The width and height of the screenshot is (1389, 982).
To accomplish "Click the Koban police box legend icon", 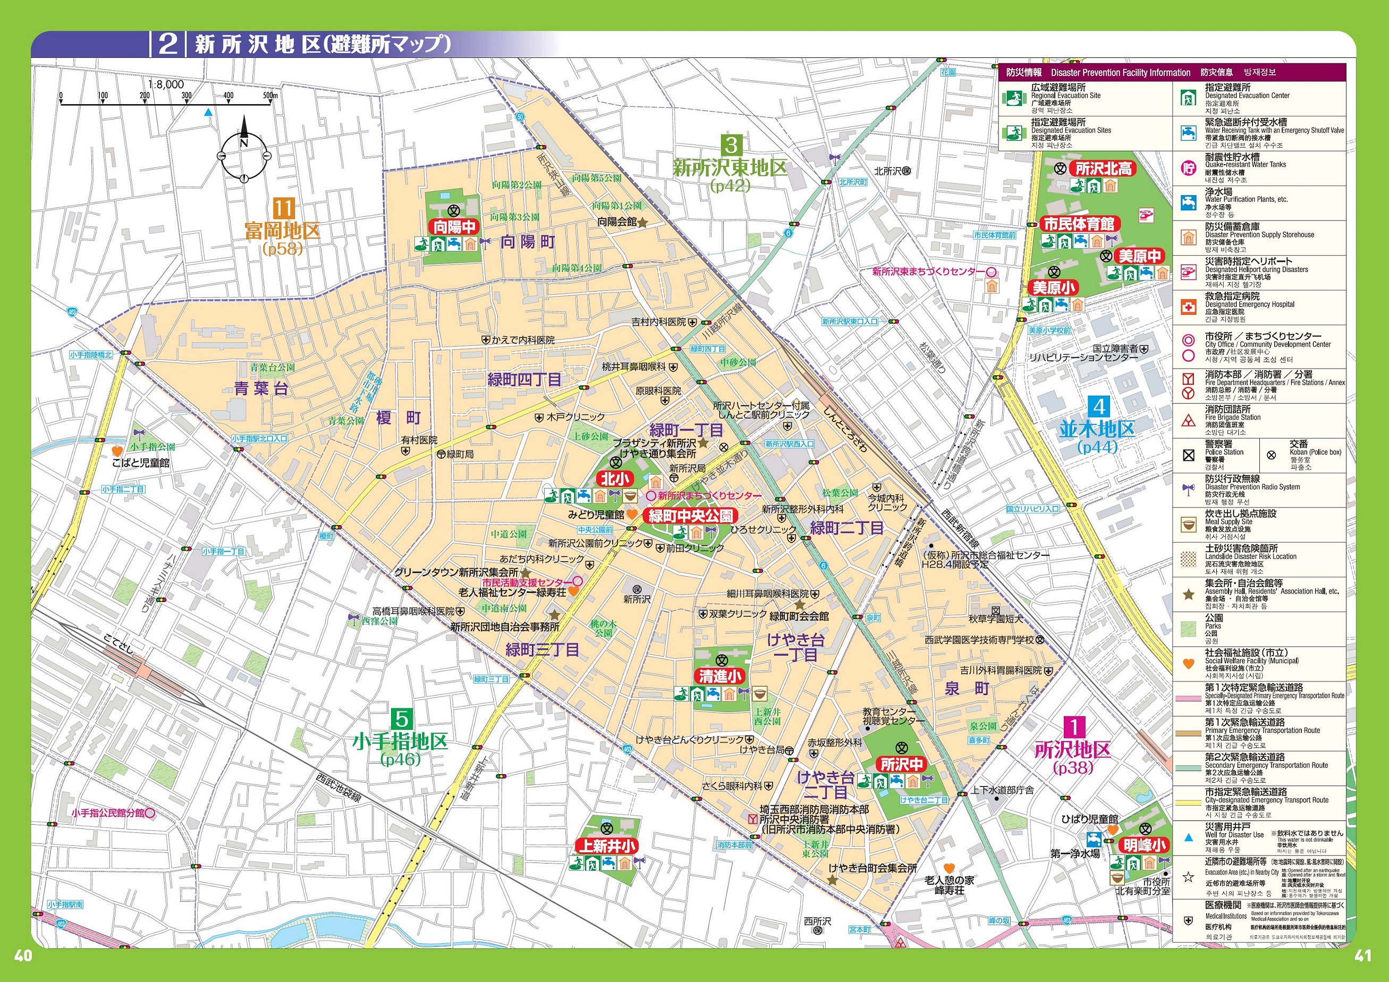I will (x=1271, y=455).
